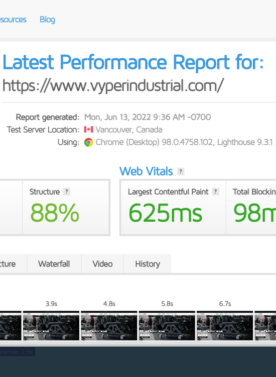This screenshot has height=377, width=276.
Task: Click the Chrome browser logo icon
Action: [x=88, y=142]
